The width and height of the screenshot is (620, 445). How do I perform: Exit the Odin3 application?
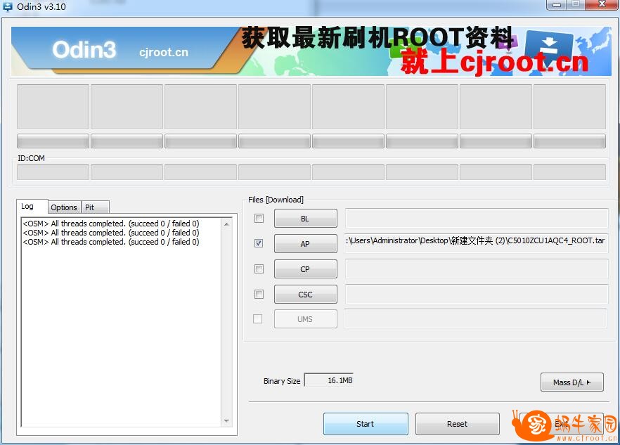pyautogui.click(x=562, y=424)
